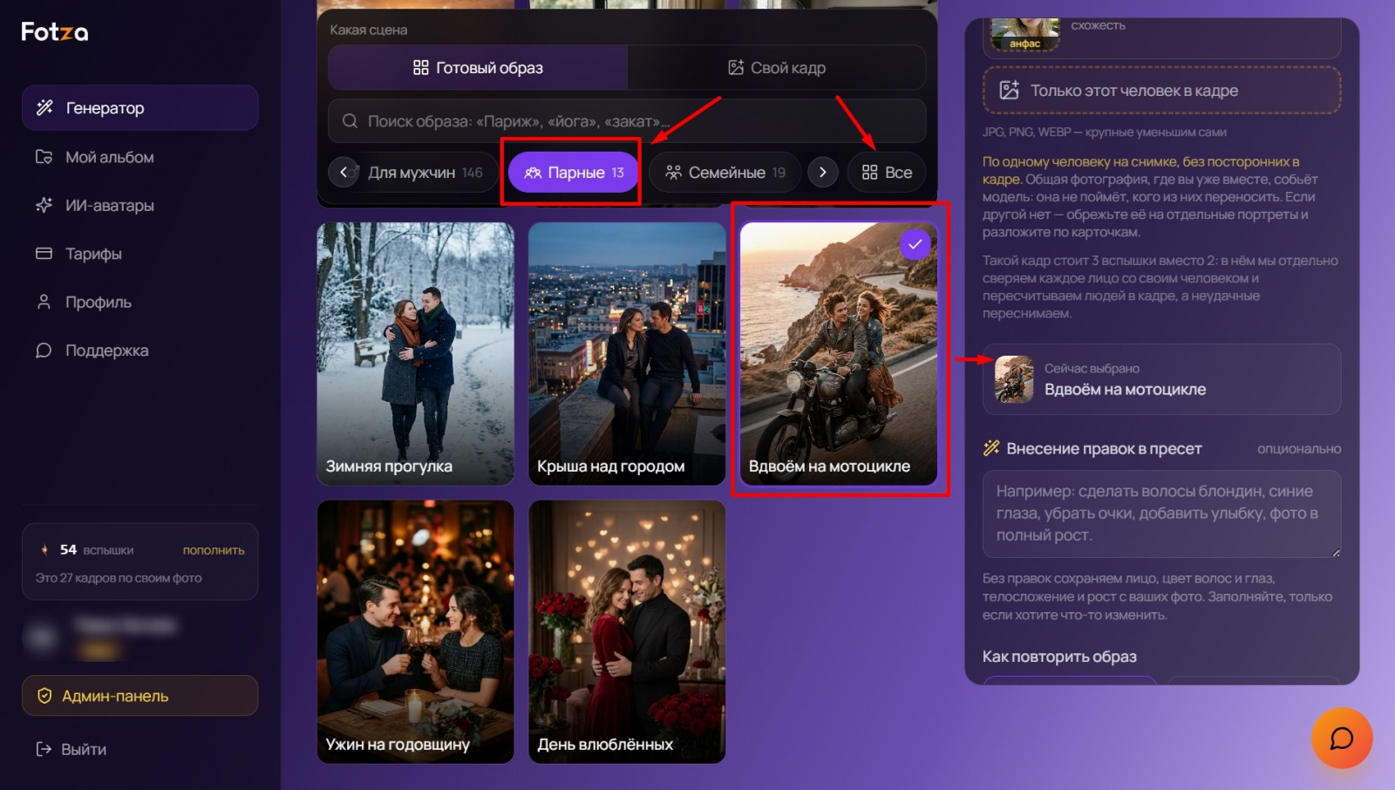
Task: Open the orange chat support bubble
Action: point(1342,738)
